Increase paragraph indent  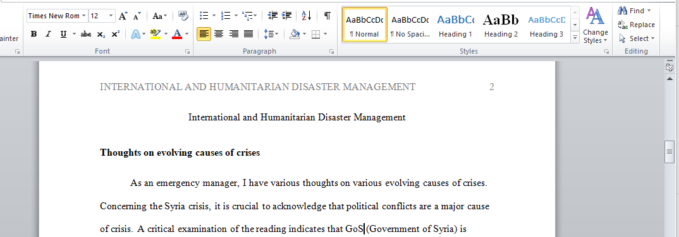(x=286, y=16)
